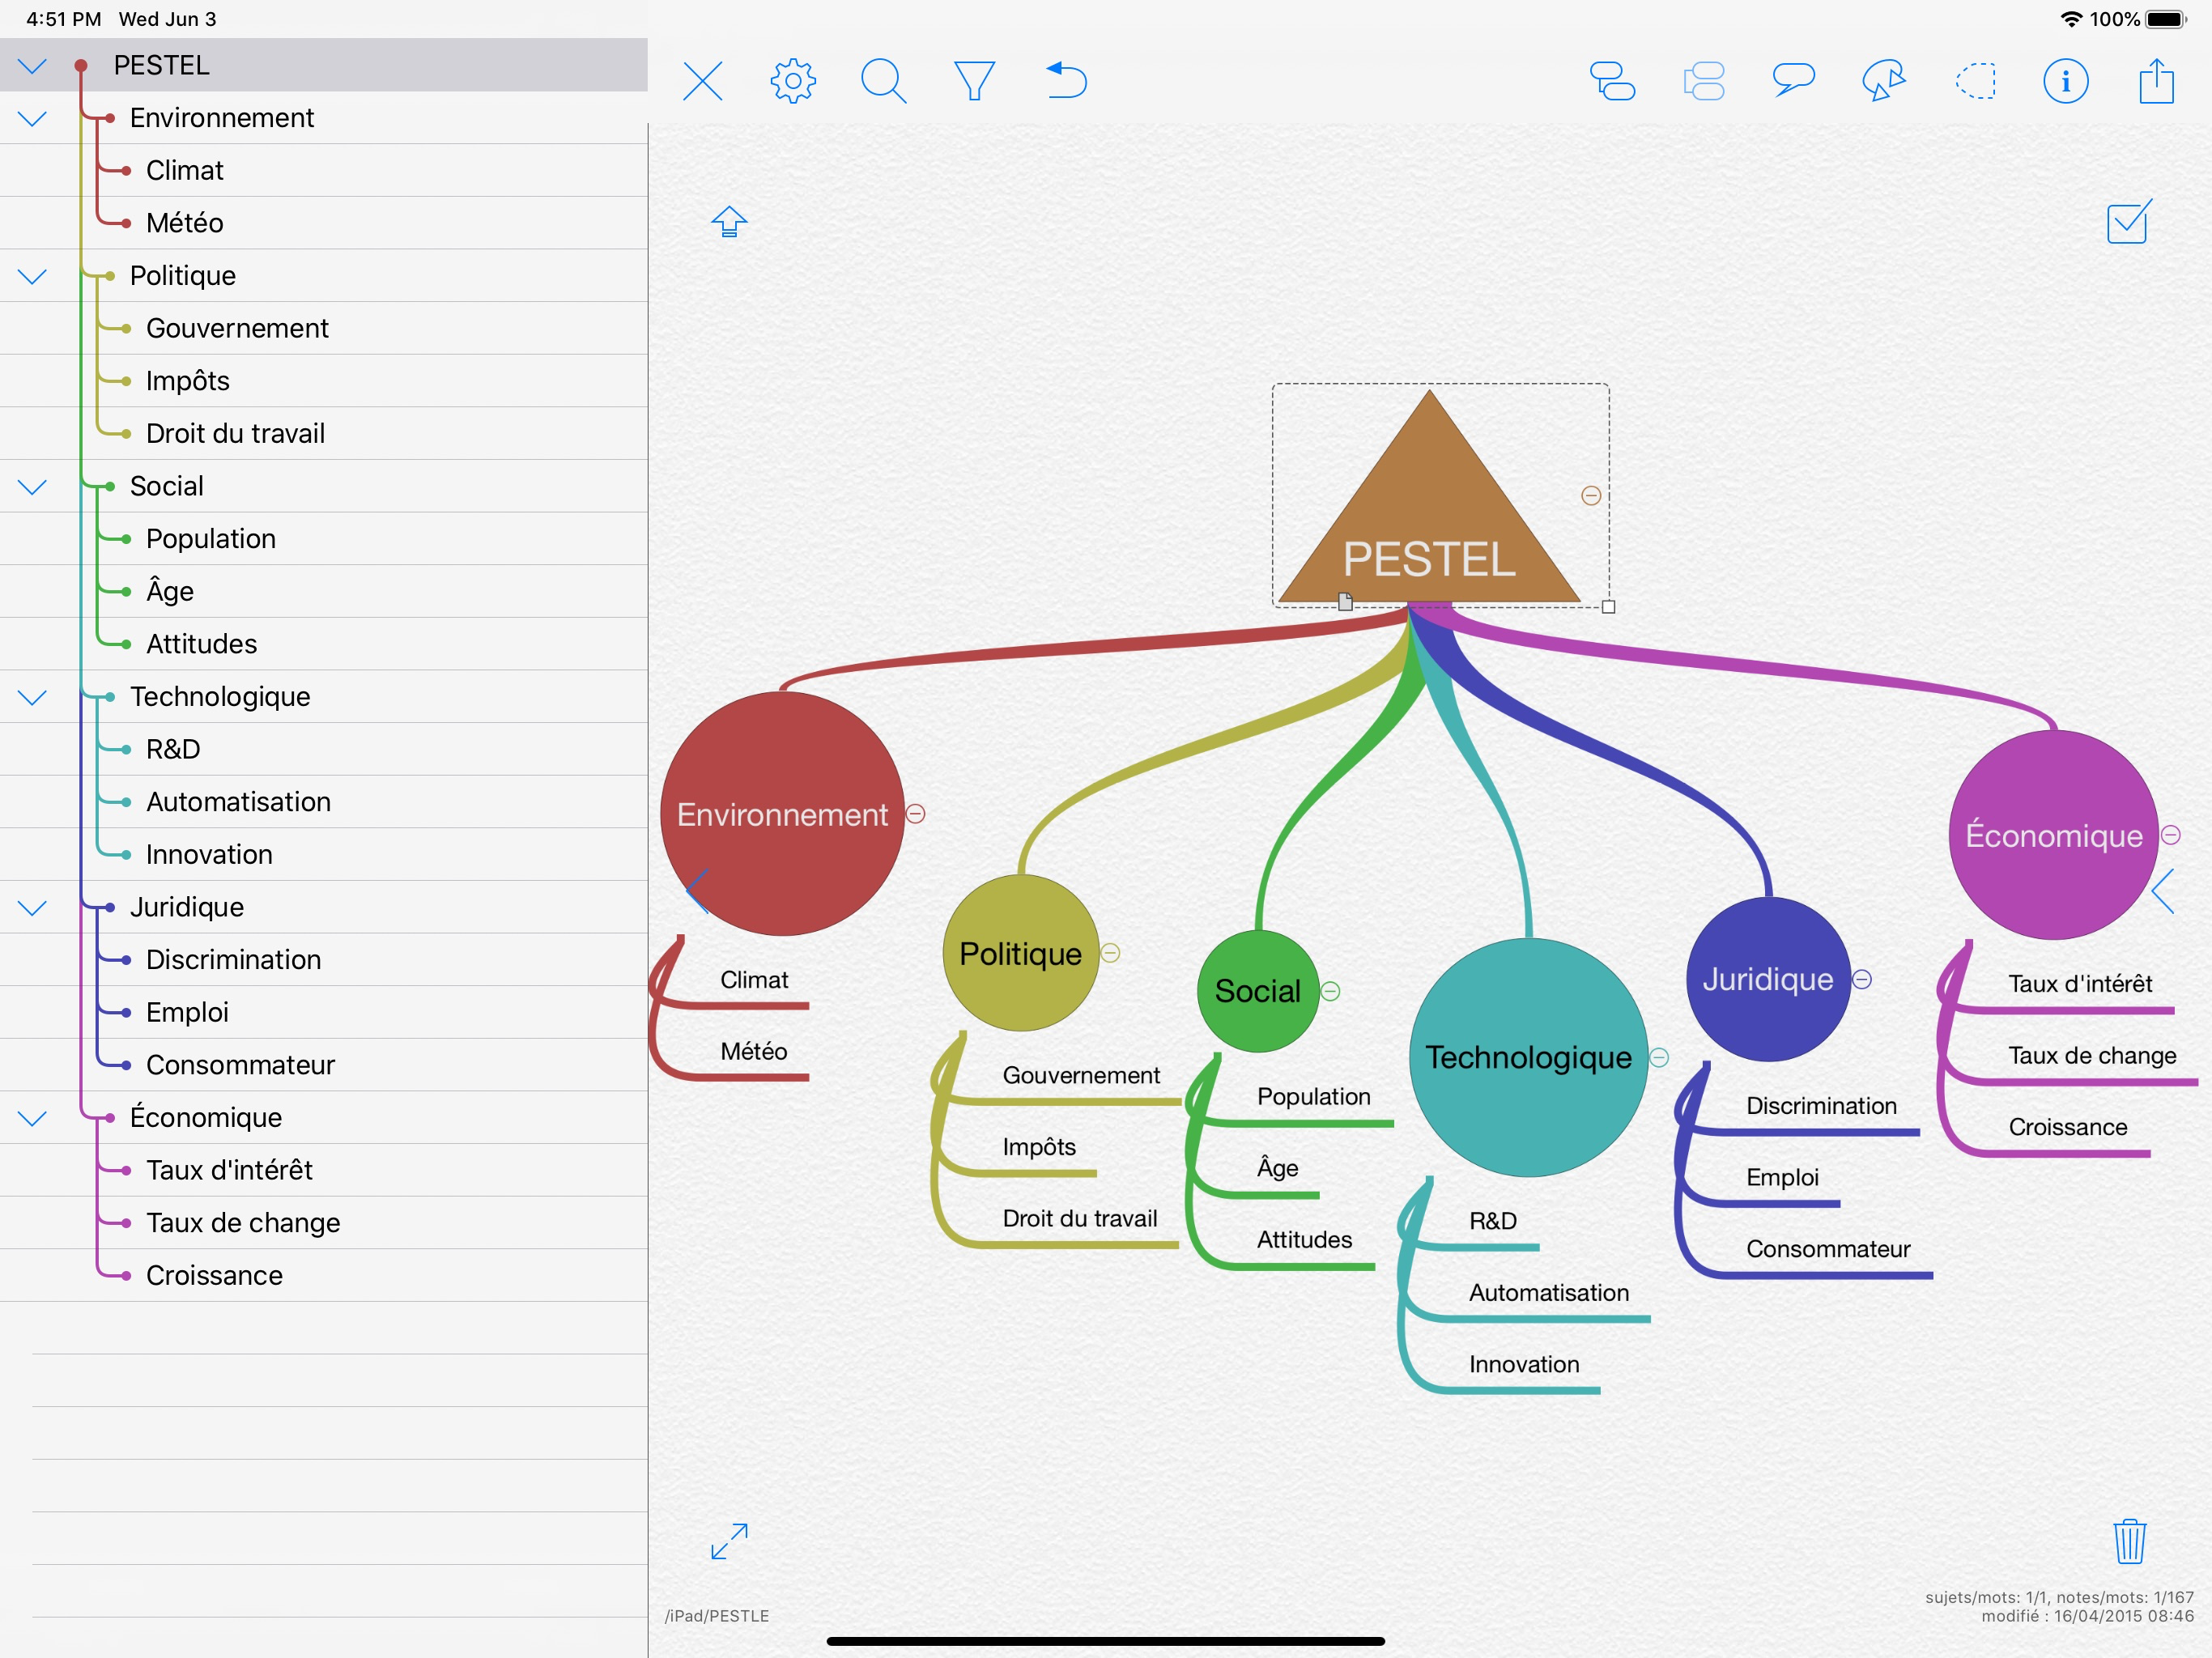Open the filter funnel tool
This screenshot has height=1658, width=2212.
[974, 81]
